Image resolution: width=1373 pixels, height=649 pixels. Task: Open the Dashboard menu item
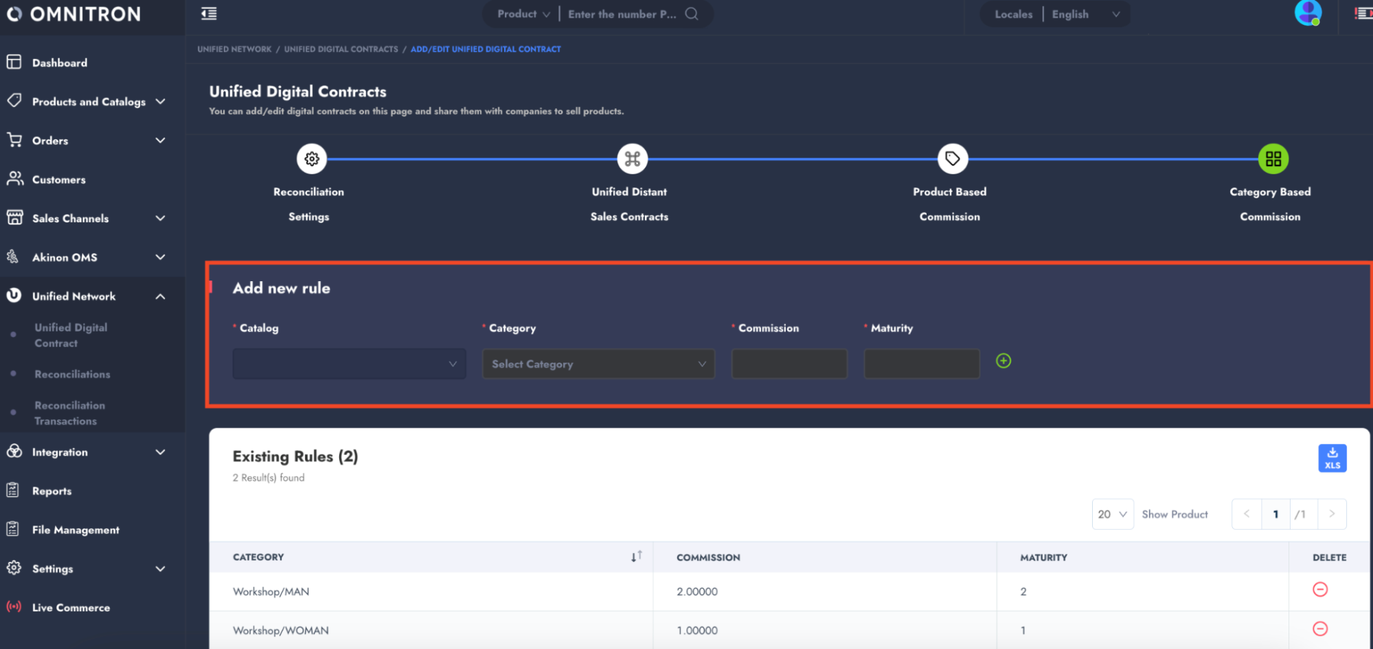point(60,62)
